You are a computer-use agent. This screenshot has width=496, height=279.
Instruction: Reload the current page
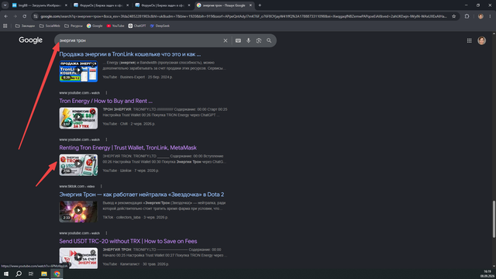point(24,16)
